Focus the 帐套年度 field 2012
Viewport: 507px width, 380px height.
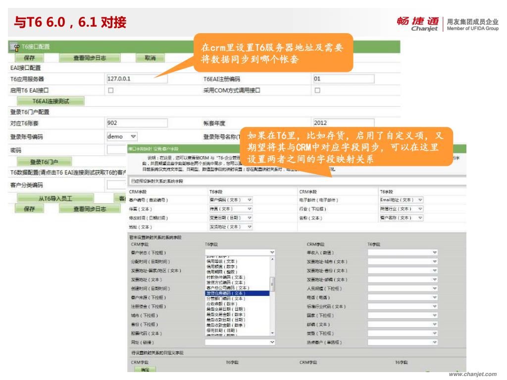(x=344, y=123)
